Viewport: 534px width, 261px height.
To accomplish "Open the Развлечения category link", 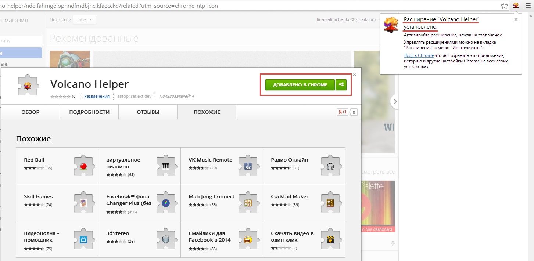I will (97, 96).
